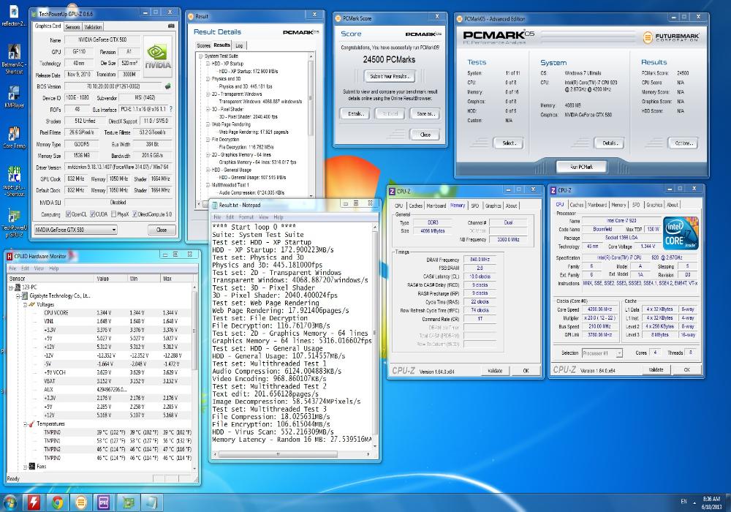Open the KMPlayer desktop icon
This screenshot has width=731, height=512.
coord(13,97)
